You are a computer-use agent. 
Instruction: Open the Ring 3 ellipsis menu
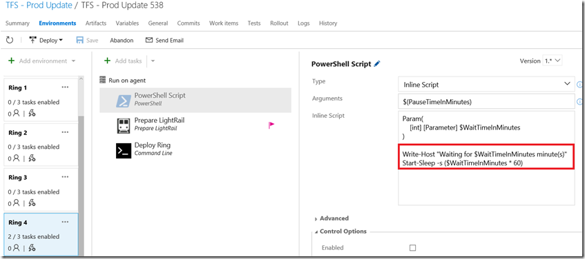point(66,177)
